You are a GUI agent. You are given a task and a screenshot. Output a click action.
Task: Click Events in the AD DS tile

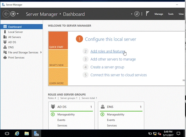pos(61,120)
